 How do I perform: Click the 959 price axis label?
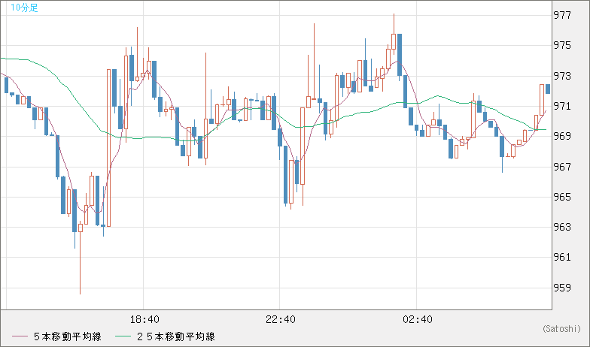pyautogui.click(x=562, y=288)
